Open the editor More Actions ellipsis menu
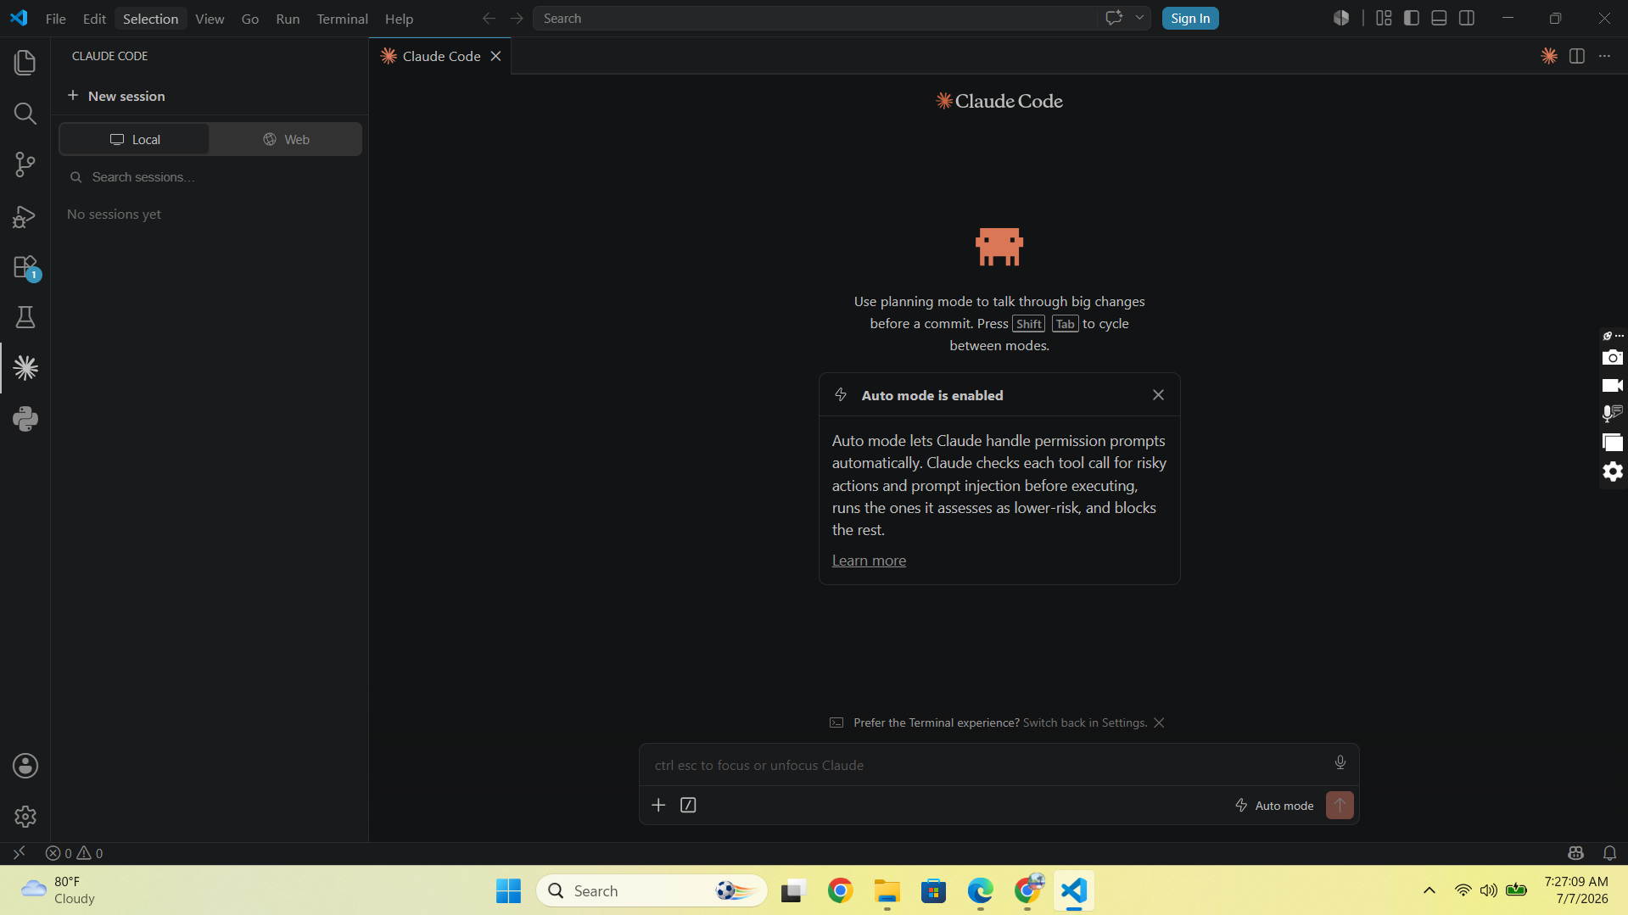This screenshot has width=1628, height=915. click(x=1604, y=56)
